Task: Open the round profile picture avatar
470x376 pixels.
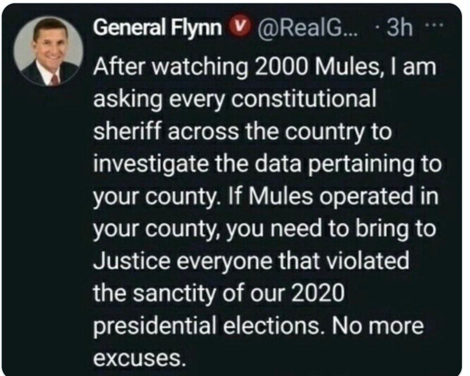Action: (x=49, y=51)
